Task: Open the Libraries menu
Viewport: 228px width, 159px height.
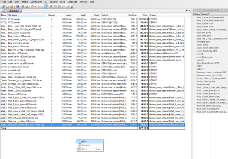Action: [54, 2]
